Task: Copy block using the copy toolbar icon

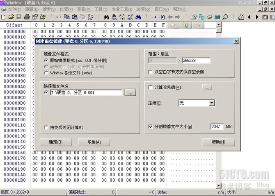Action: [66, 17]
